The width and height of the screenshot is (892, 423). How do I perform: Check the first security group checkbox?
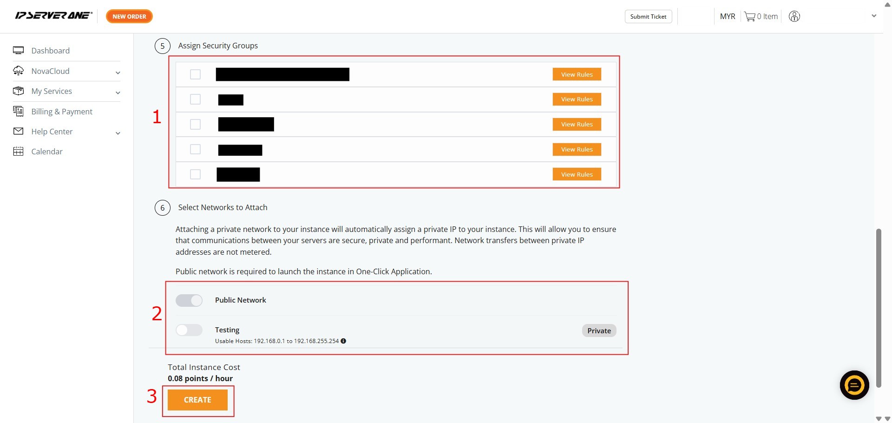pyautogui.click(x=195, y=74)
